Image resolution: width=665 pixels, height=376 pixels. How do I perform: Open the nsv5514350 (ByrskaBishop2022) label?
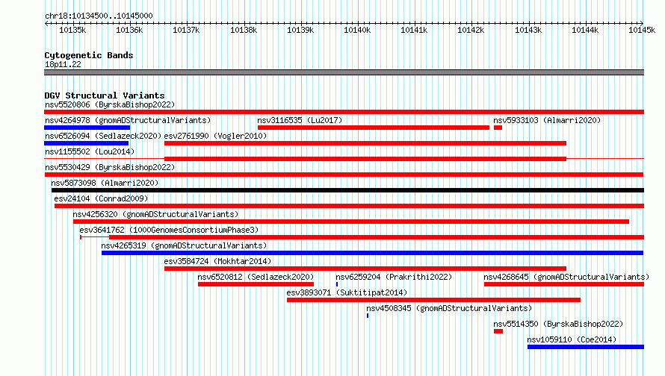(558, 324)
